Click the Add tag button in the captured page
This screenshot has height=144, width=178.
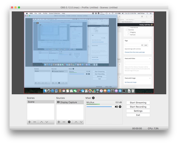coord(146,45)
